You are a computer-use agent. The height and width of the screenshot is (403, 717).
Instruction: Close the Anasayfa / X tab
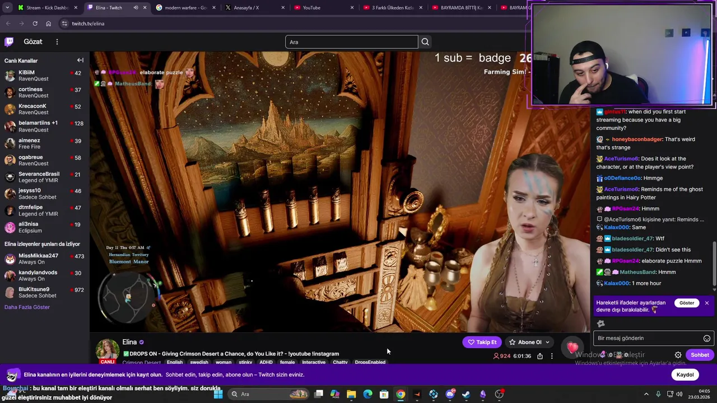[283, 8]
